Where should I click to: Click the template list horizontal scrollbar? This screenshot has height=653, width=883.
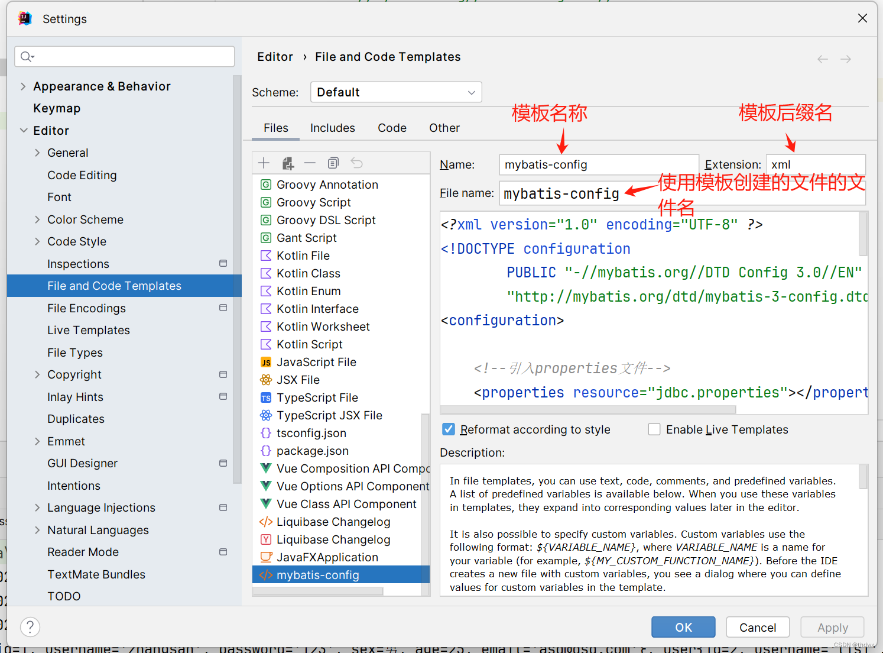[318, 590]
